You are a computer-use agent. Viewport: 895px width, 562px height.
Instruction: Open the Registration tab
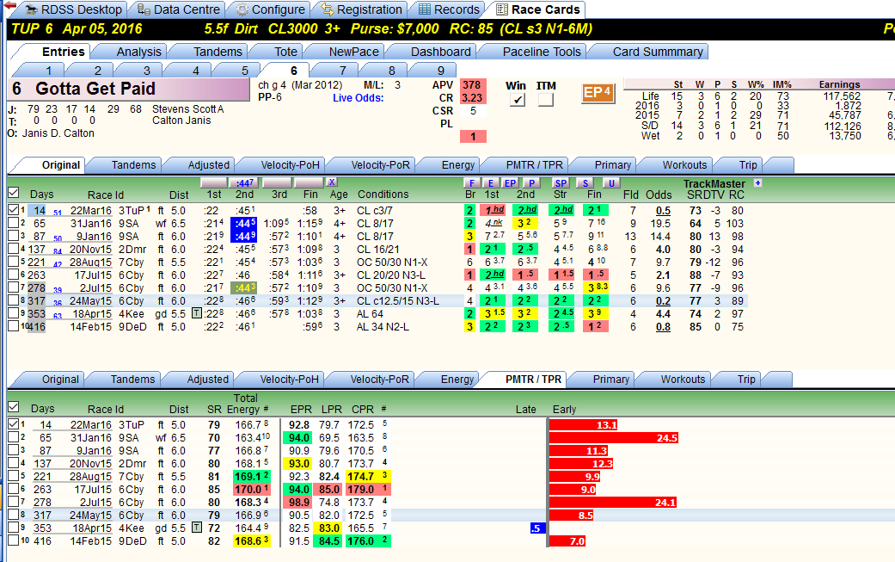coord(361,9)
